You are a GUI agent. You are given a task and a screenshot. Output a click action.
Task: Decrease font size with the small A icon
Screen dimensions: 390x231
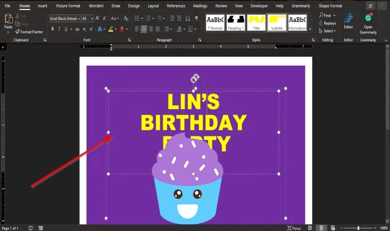[x=105, y=18]
